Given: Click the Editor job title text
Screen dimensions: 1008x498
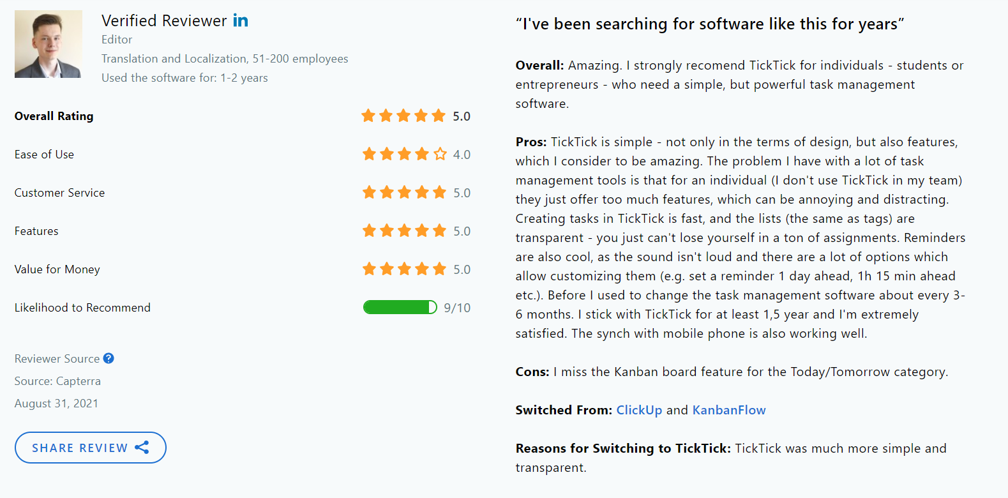Looking at the screenshot, I should point(117,40).
